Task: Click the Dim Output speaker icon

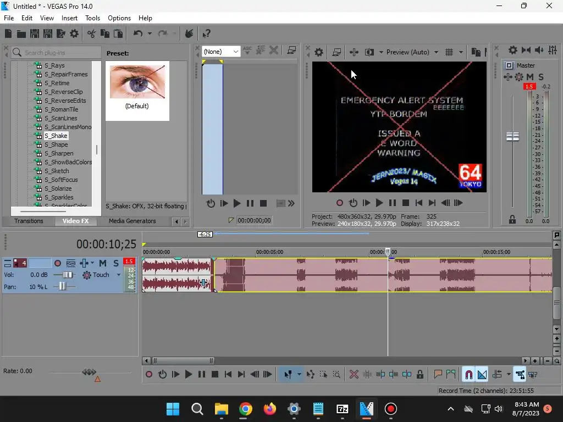Action: tap(539, 50)
